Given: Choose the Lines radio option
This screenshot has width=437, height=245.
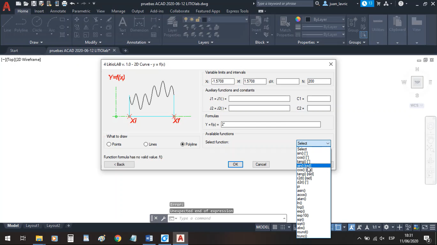Looking at the screenshot, I should tap(146, 145).
